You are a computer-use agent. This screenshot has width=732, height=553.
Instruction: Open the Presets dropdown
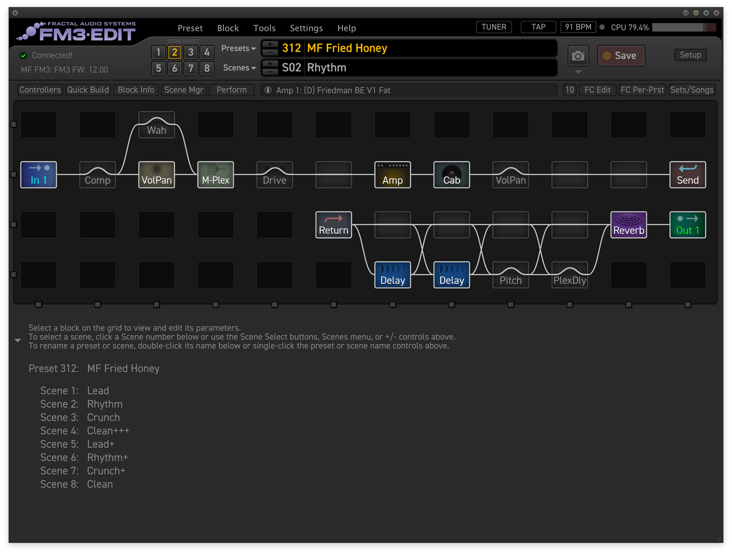coord(239,49)
